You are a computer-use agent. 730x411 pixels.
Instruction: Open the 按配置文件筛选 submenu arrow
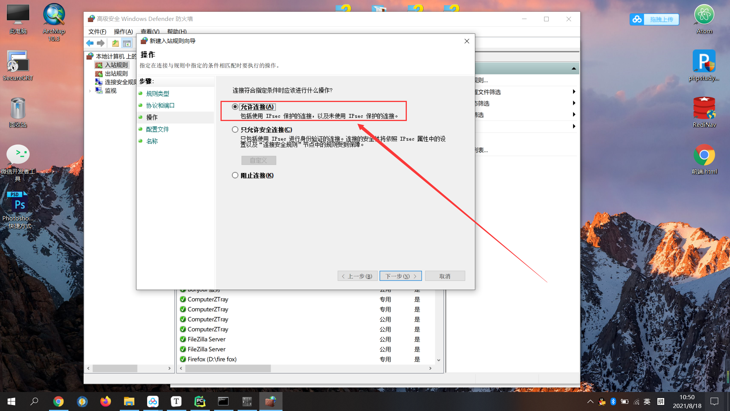[x=574, y=91]
